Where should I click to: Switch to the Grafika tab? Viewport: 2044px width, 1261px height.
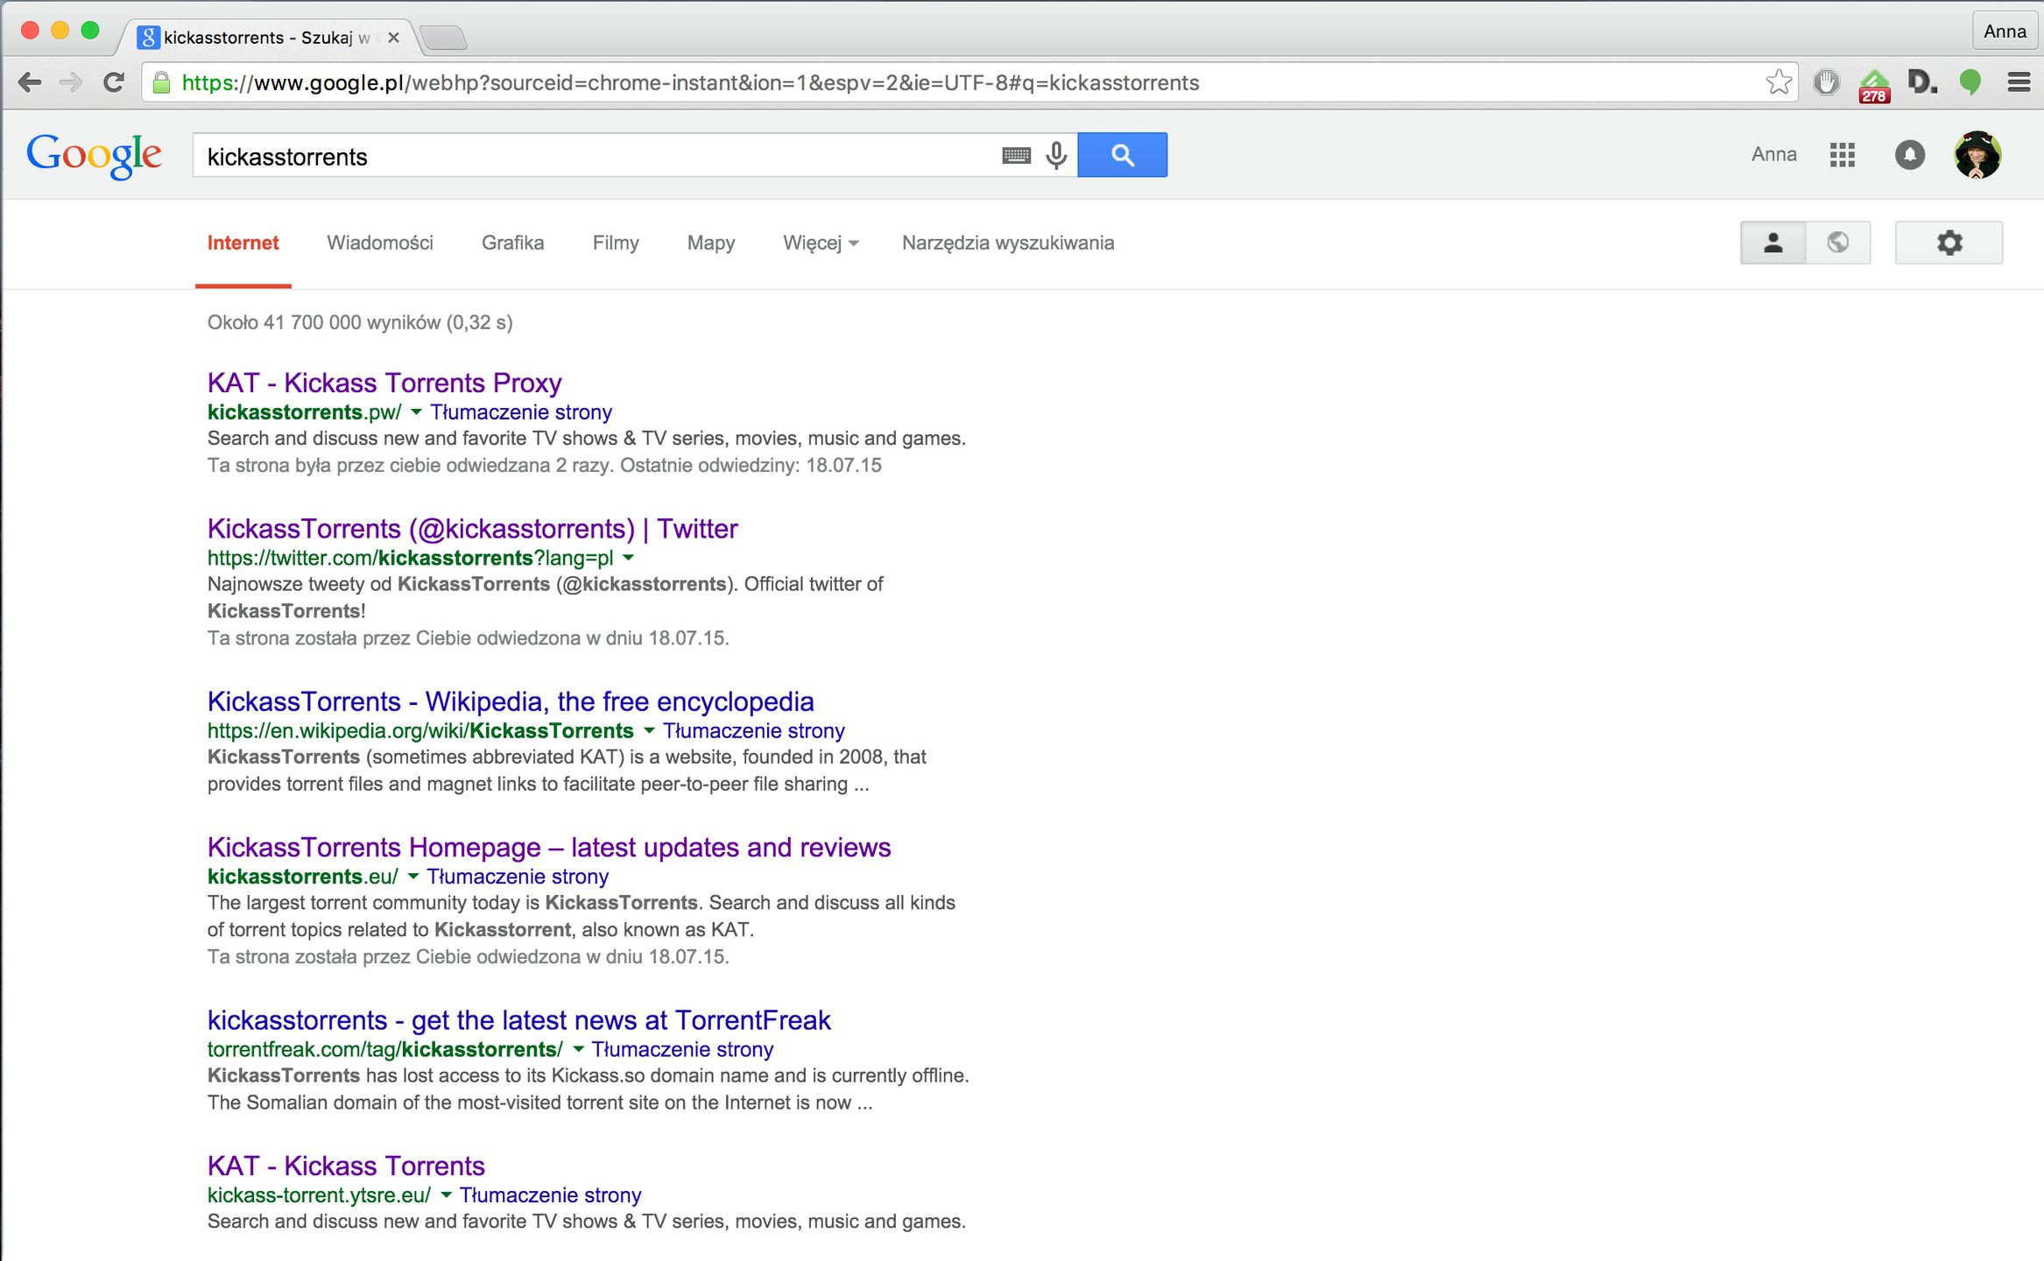tap(512, 243)
